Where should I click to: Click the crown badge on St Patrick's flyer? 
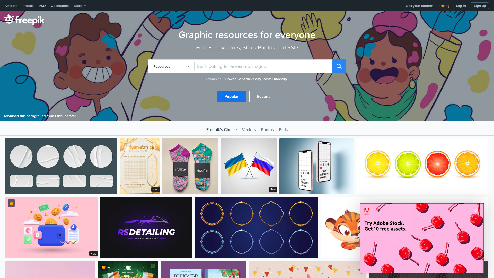pyautogui.click(x=104, y=267)
